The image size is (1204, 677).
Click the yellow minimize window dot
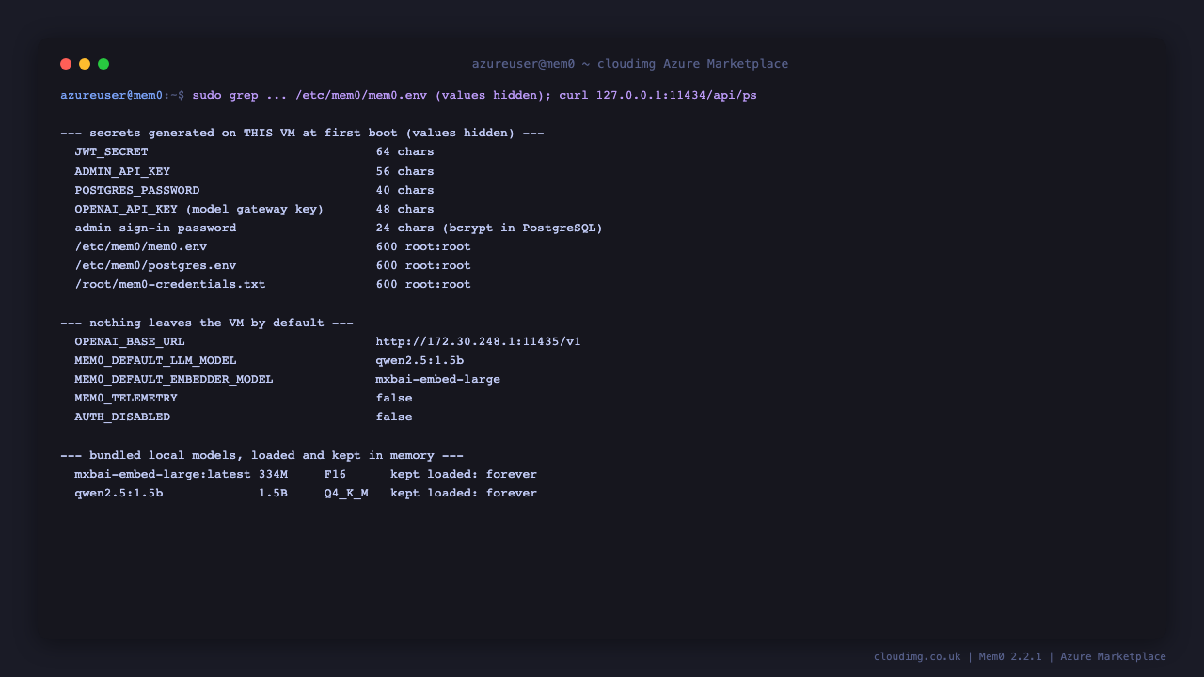point(85,64)
